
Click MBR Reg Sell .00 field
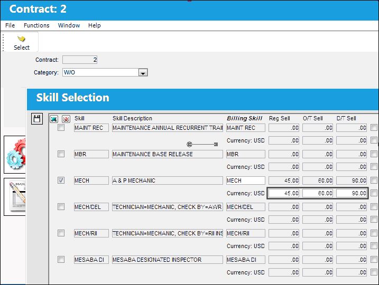(284, 154)
